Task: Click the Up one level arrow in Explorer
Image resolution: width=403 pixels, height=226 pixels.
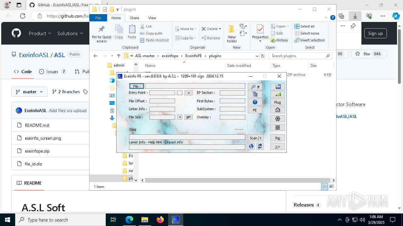Action: pos(118,56)
